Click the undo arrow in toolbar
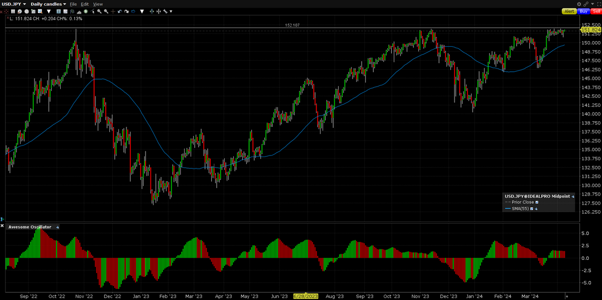 coord(119,11)
